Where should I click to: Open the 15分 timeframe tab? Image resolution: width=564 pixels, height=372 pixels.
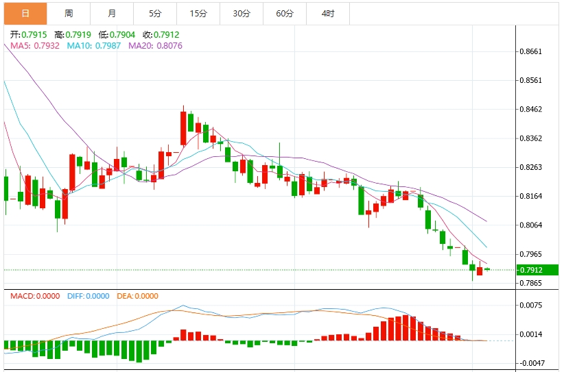pyautogui.click(x=198, y=14)
